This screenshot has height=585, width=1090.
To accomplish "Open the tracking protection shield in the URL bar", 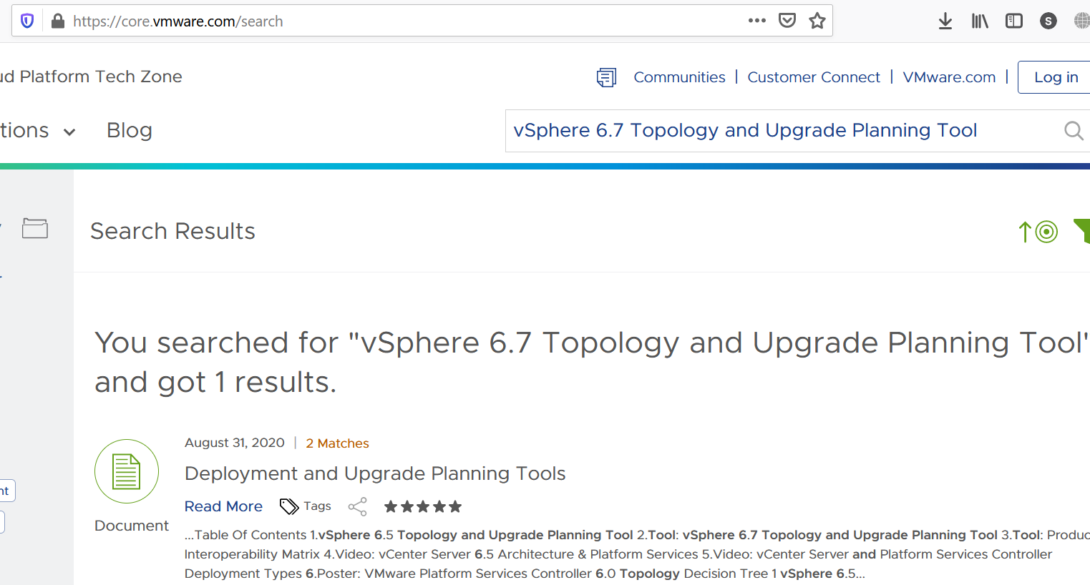I will click(x=27, y=20).
